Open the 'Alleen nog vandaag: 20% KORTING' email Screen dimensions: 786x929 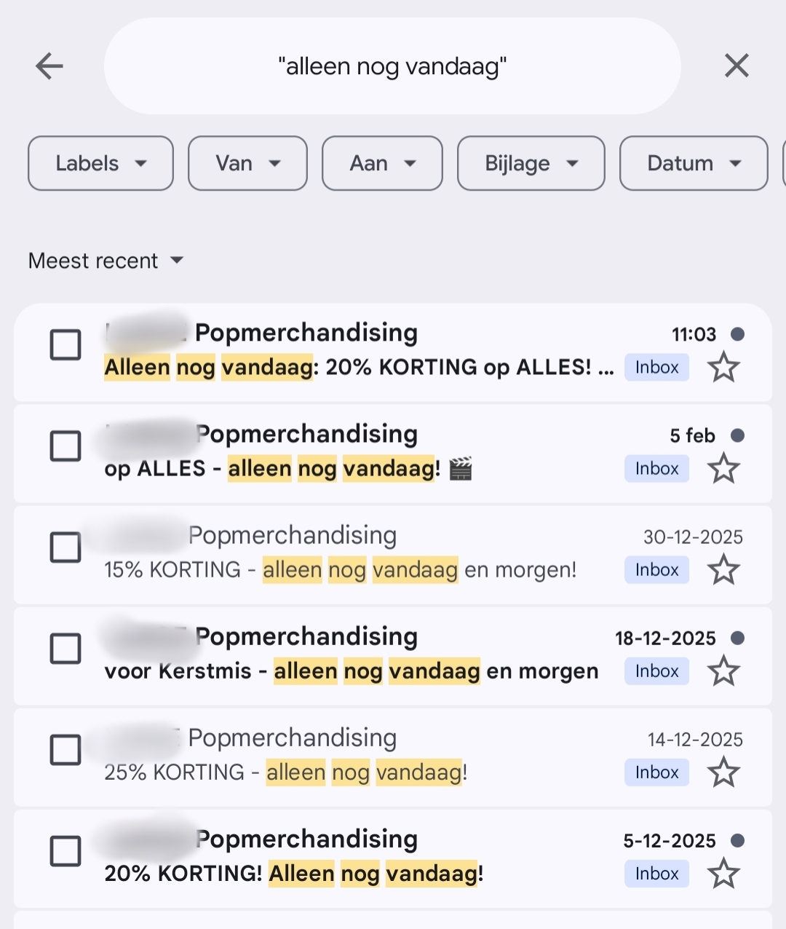tap(357, 367)
